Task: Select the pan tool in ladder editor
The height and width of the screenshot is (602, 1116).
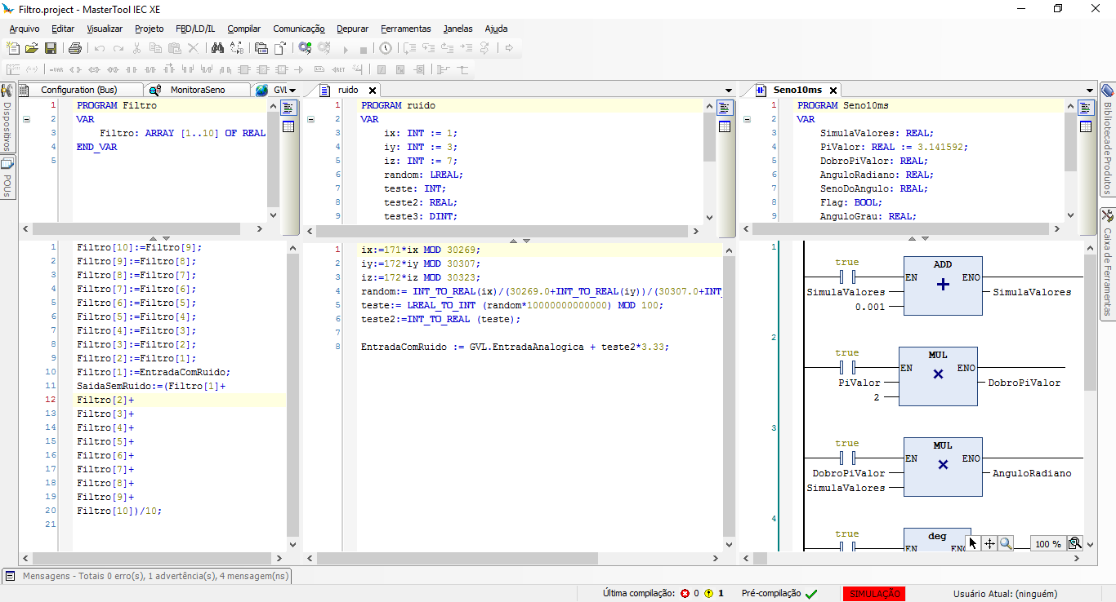Action: [989, 543]
